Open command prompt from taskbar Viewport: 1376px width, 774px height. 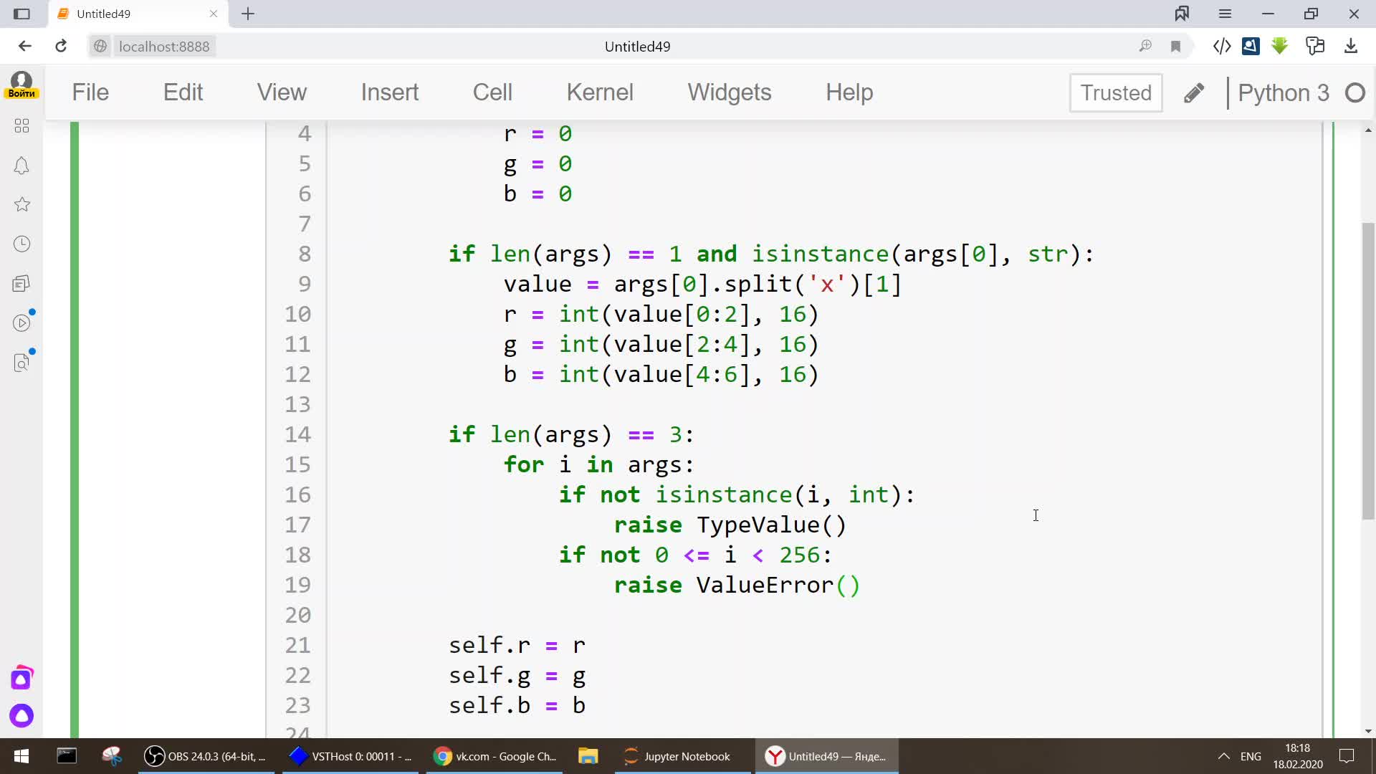(x=67, y=756)
